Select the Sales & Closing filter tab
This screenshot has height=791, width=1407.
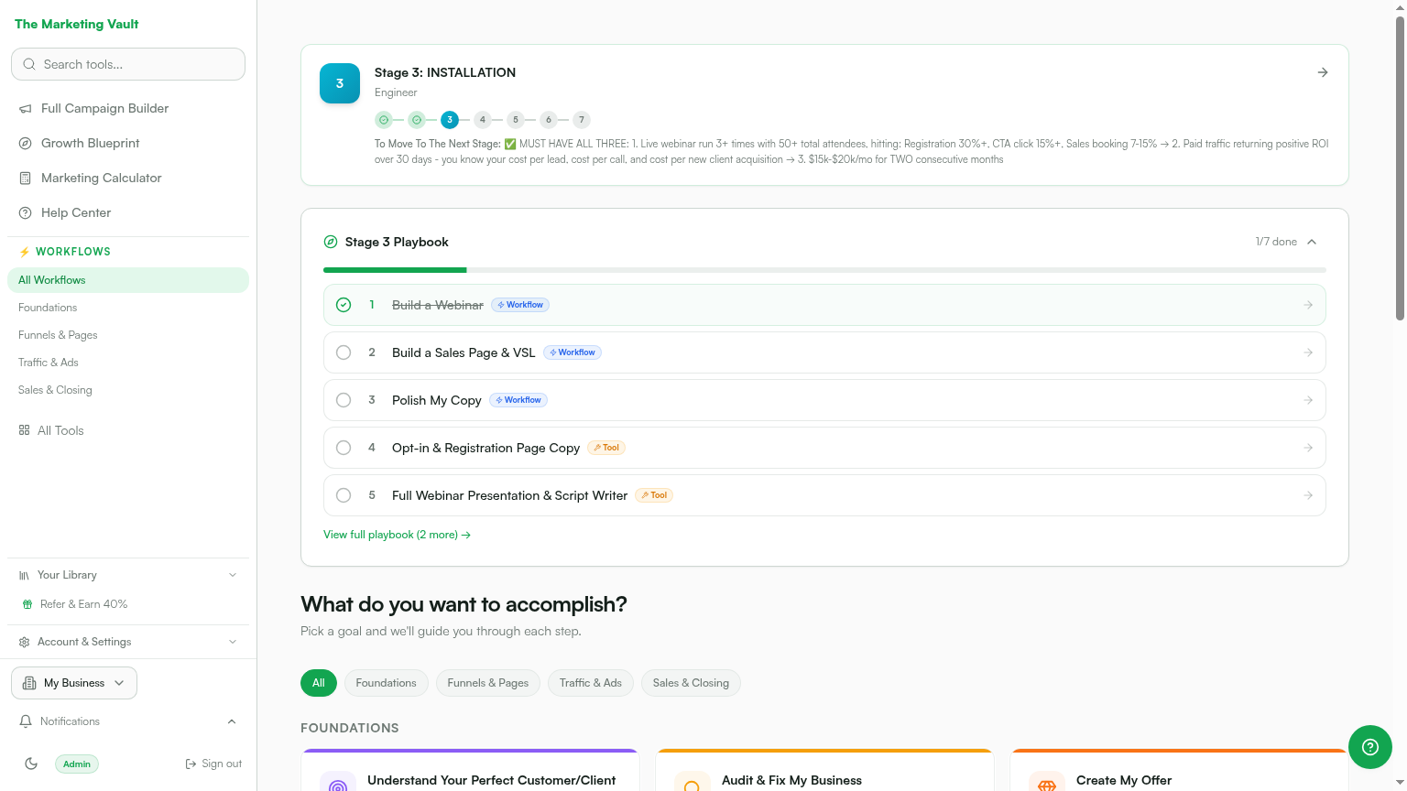[691, 683]
